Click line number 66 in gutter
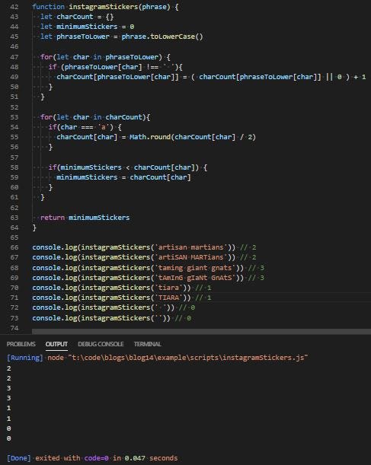Image resolution: width=371 pixels, height=465 pixels. tap(14, 247)
